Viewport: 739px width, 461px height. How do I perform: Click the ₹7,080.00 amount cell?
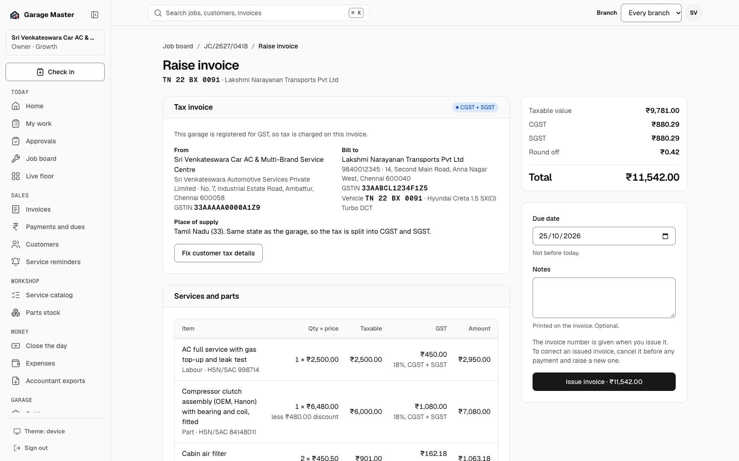tap(474, 412)
